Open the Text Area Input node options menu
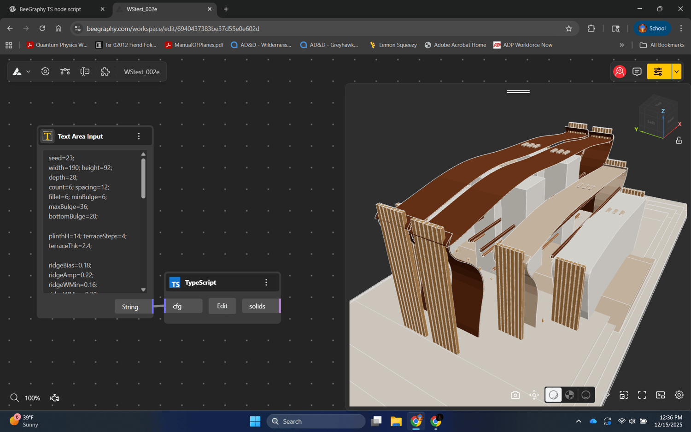The width and height of the screenshot is (691, 432). 139,136
